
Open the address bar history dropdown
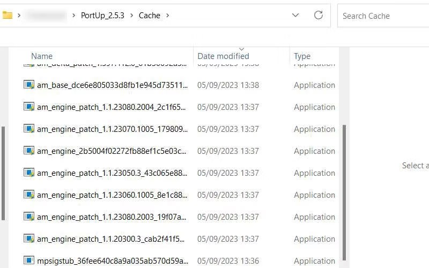point(295,16)
